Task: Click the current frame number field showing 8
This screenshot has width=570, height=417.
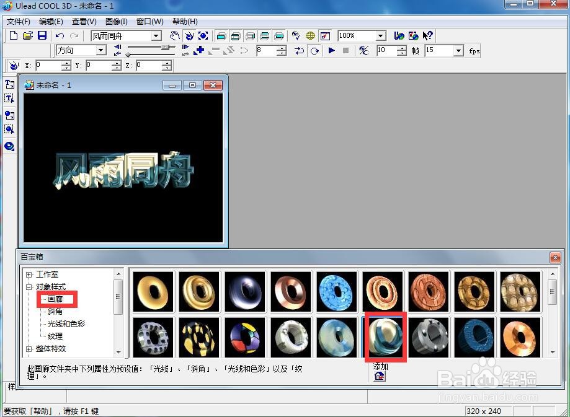Action: (x=267, y=50)
